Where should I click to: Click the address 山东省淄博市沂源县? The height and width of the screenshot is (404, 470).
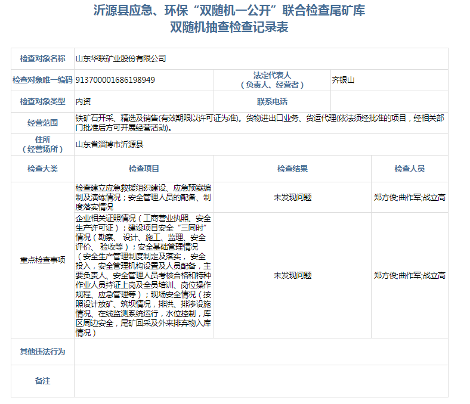109,144
